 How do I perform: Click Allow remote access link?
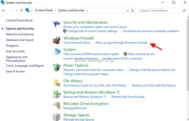(141, 54)
